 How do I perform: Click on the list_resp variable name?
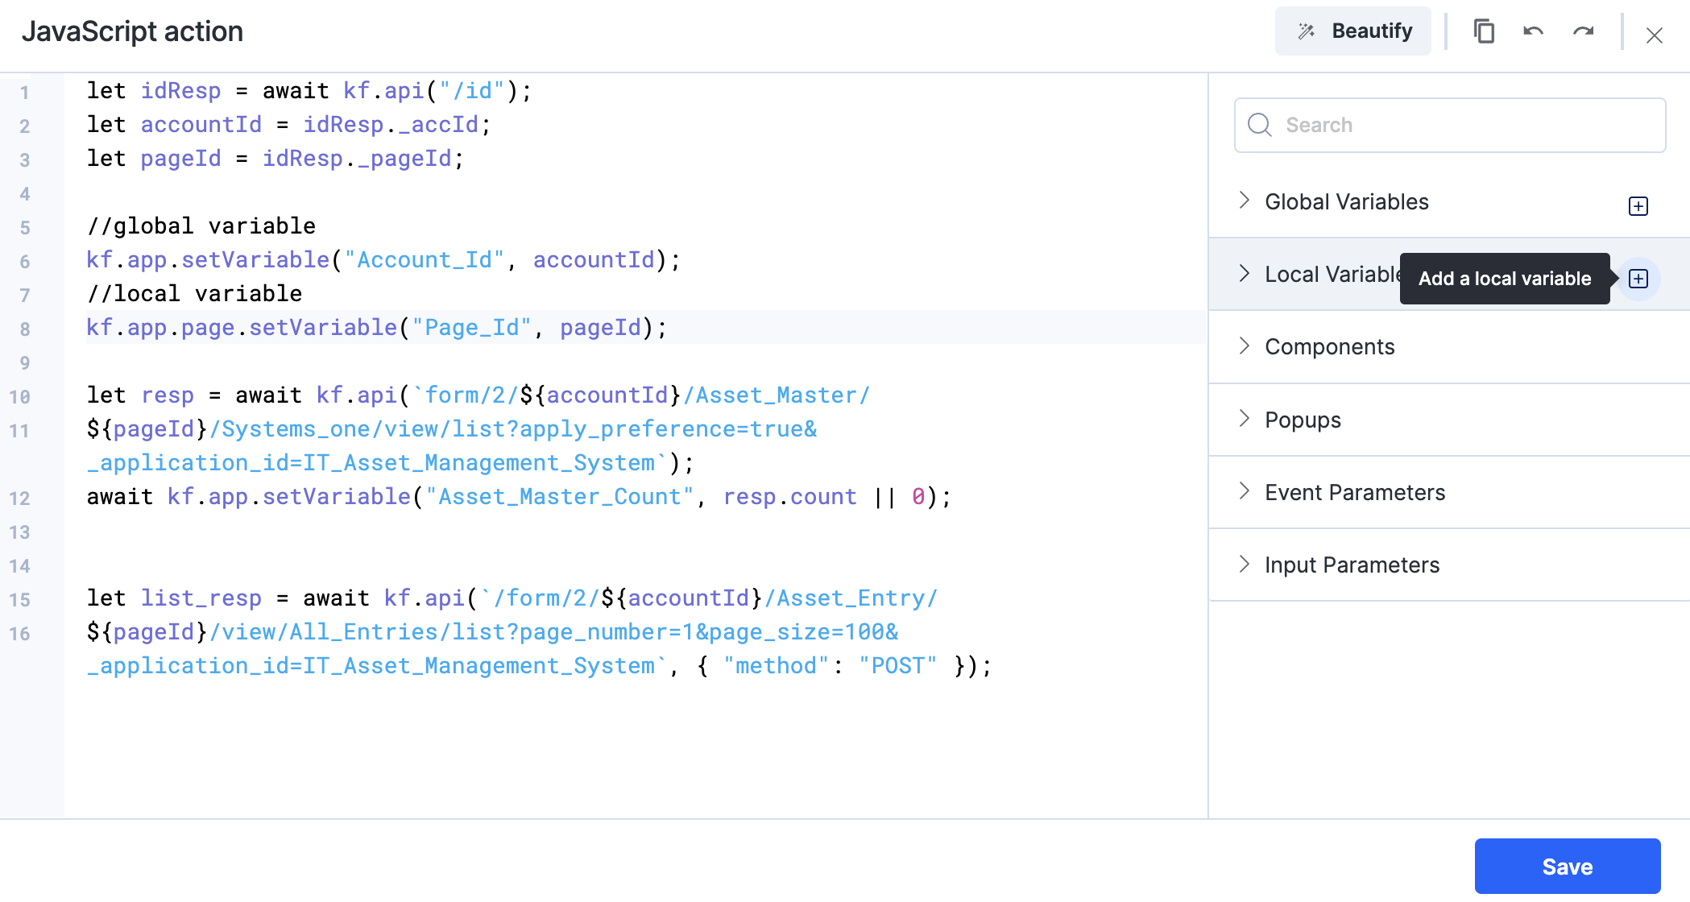point(201,598)
